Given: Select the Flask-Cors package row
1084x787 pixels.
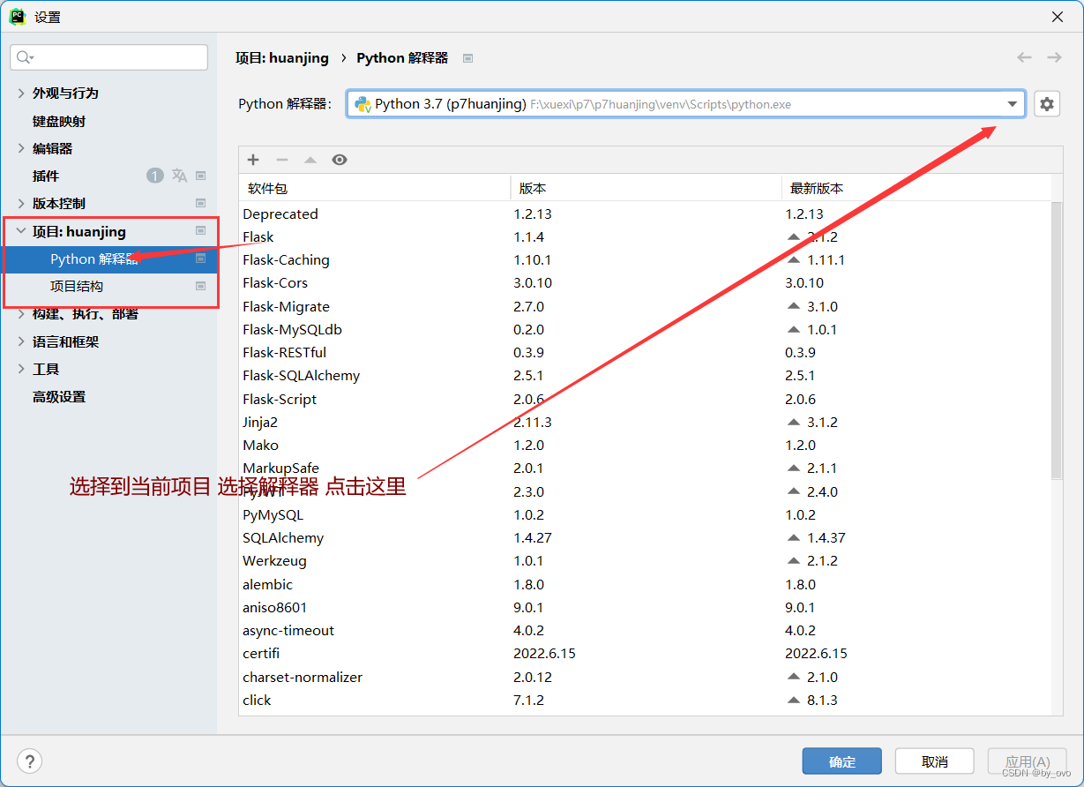Looking at the screenshot, I should [x=645, y=283].
